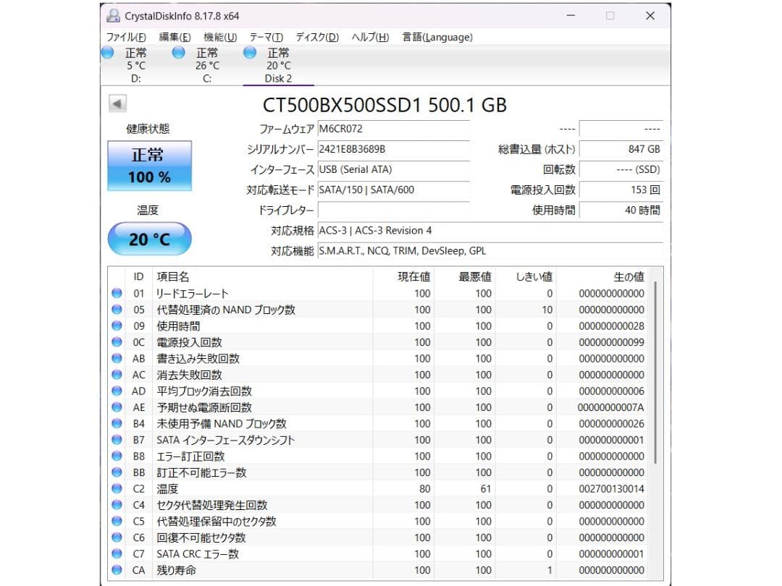Screen dimensions: 782x586
Task: Click the blue health icon for drive D:
Action: tap(107, 53)
